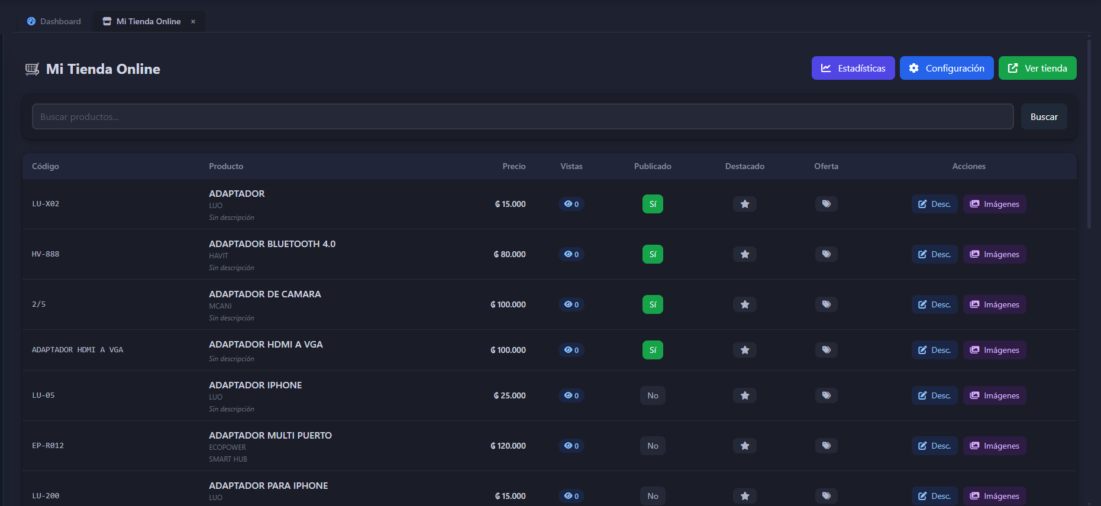Toggle featured star for ADAPTADOR PARA IPHONE

745,496
